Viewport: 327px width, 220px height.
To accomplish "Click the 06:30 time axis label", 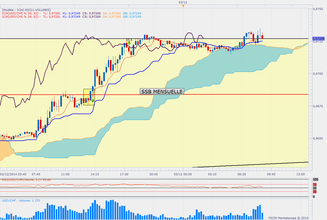I will click(242, 174).
